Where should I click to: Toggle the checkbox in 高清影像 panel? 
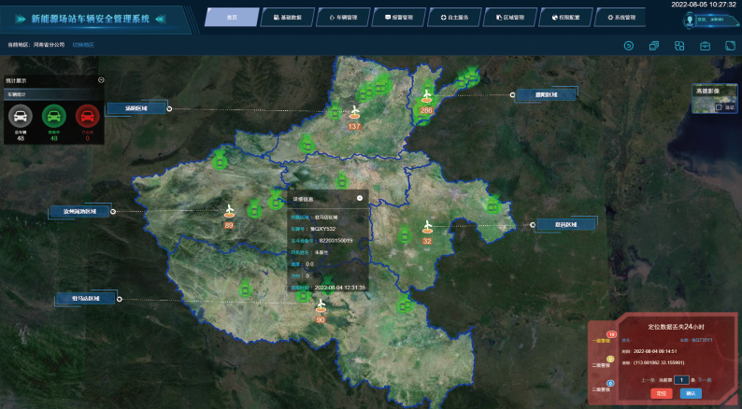718,107
